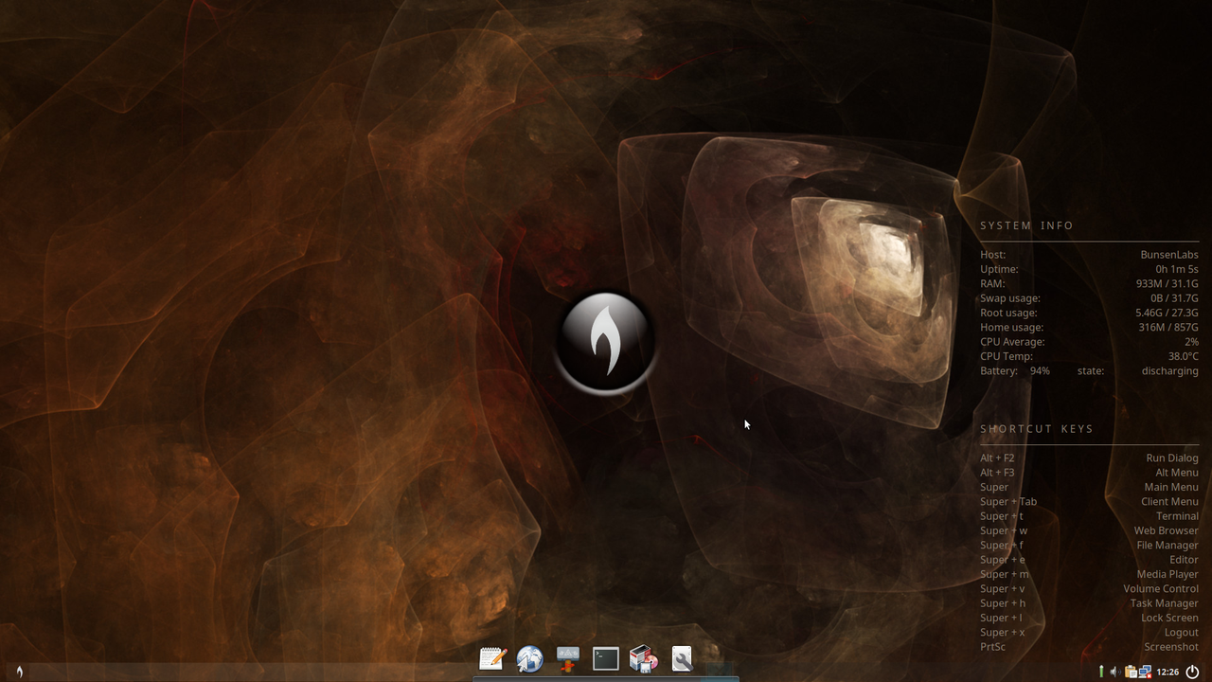This screenshot has width=1212, height=682.
Task: Click the 'Task Manager' shortcut label
Action: coord(1164,603)
